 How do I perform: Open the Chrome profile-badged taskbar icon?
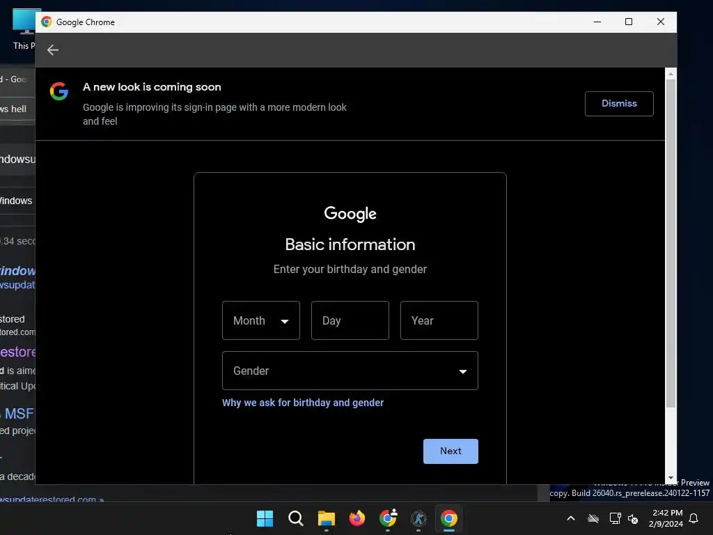click(388, 518)
